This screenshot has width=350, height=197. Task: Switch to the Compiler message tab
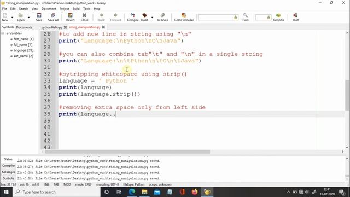click(x=8, y=166)
